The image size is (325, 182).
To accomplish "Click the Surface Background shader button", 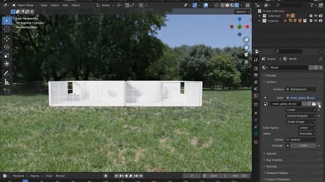I will (x=301, y=89).
